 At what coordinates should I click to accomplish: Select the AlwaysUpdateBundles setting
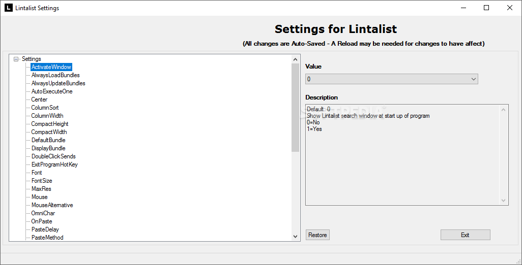tap(59, 83)
